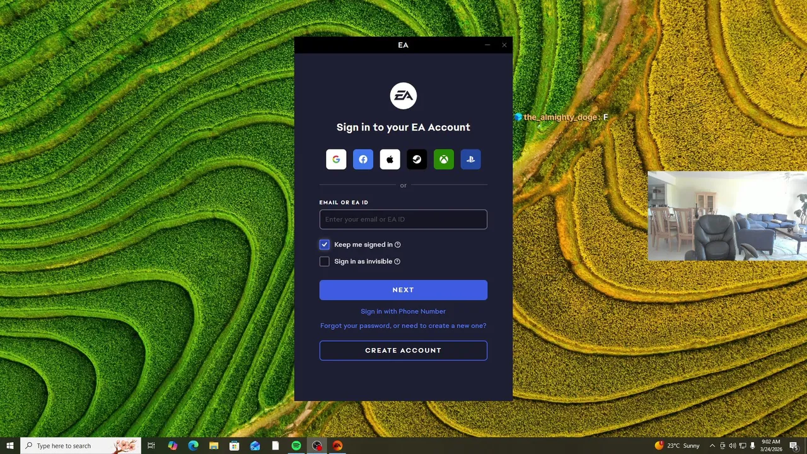Click the EA app taskbar icon
The image size is (807, 454).
pos(337,446)
